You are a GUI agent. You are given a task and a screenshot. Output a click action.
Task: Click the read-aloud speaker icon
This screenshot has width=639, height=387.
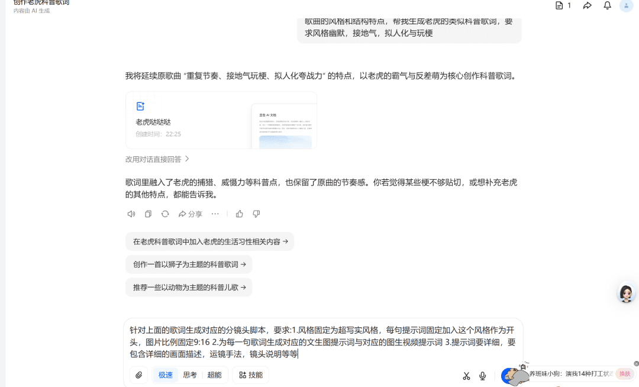click(x=131, y=214)
